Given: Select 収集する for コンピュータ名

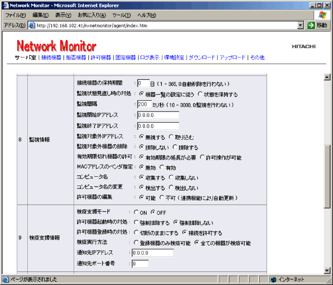Looking at the screenshot, I should 141,177.
